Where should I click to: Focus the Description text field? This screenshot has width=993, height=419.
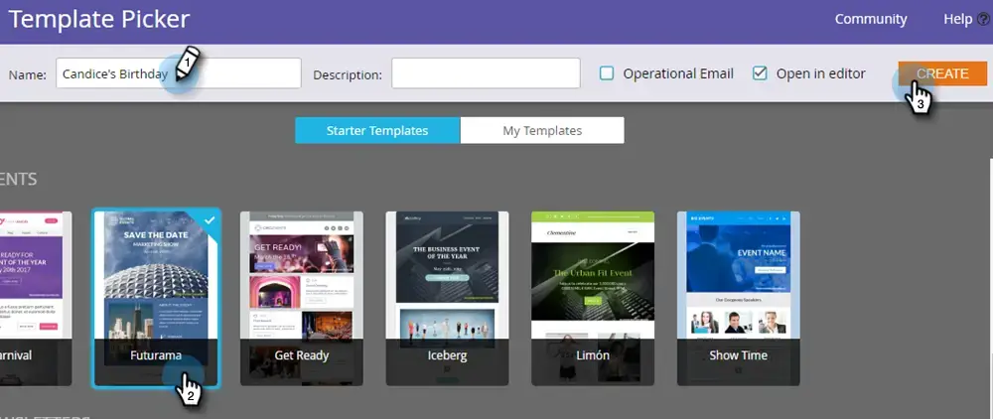click(486, 73)
